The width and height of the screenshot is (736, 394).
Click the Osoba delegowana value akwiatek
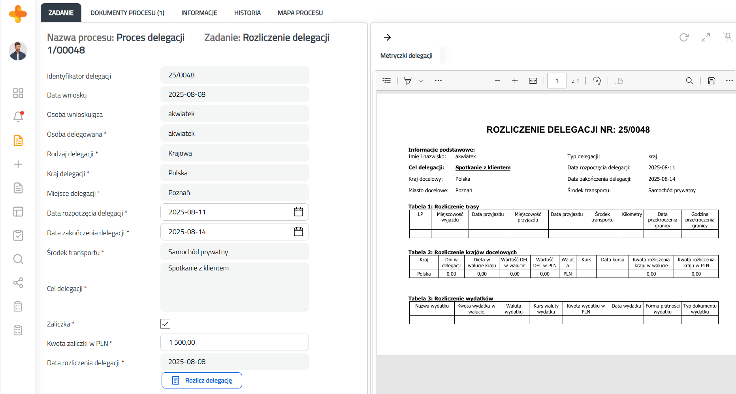(234, 133)
